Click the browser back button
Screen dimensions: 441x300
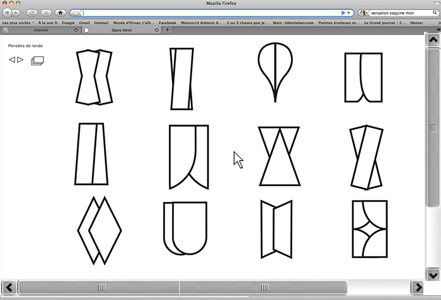(7, 12)
